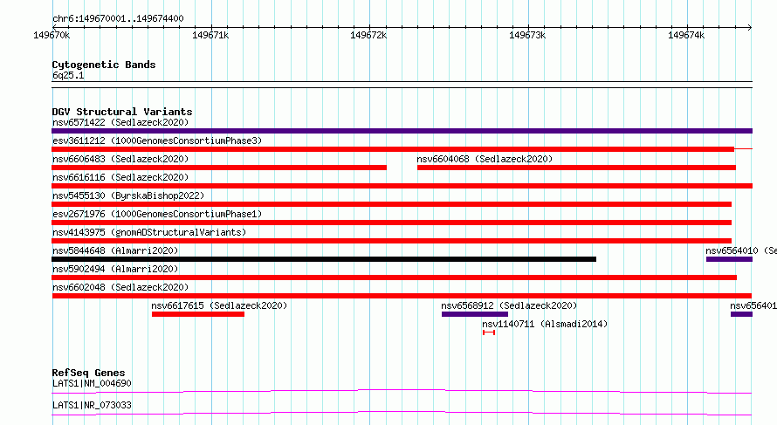This screenshot has width=777, height=425.
Task: Click the chr6:149670001..149674400 region label
Action: 118,18
